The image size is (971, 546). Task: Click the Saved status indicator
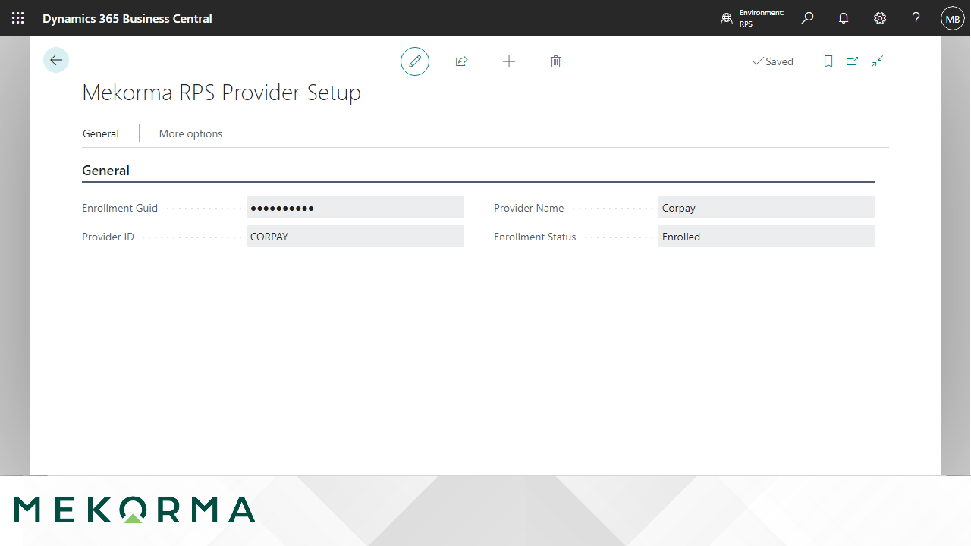pyautogui.click(x=773, y=61)
